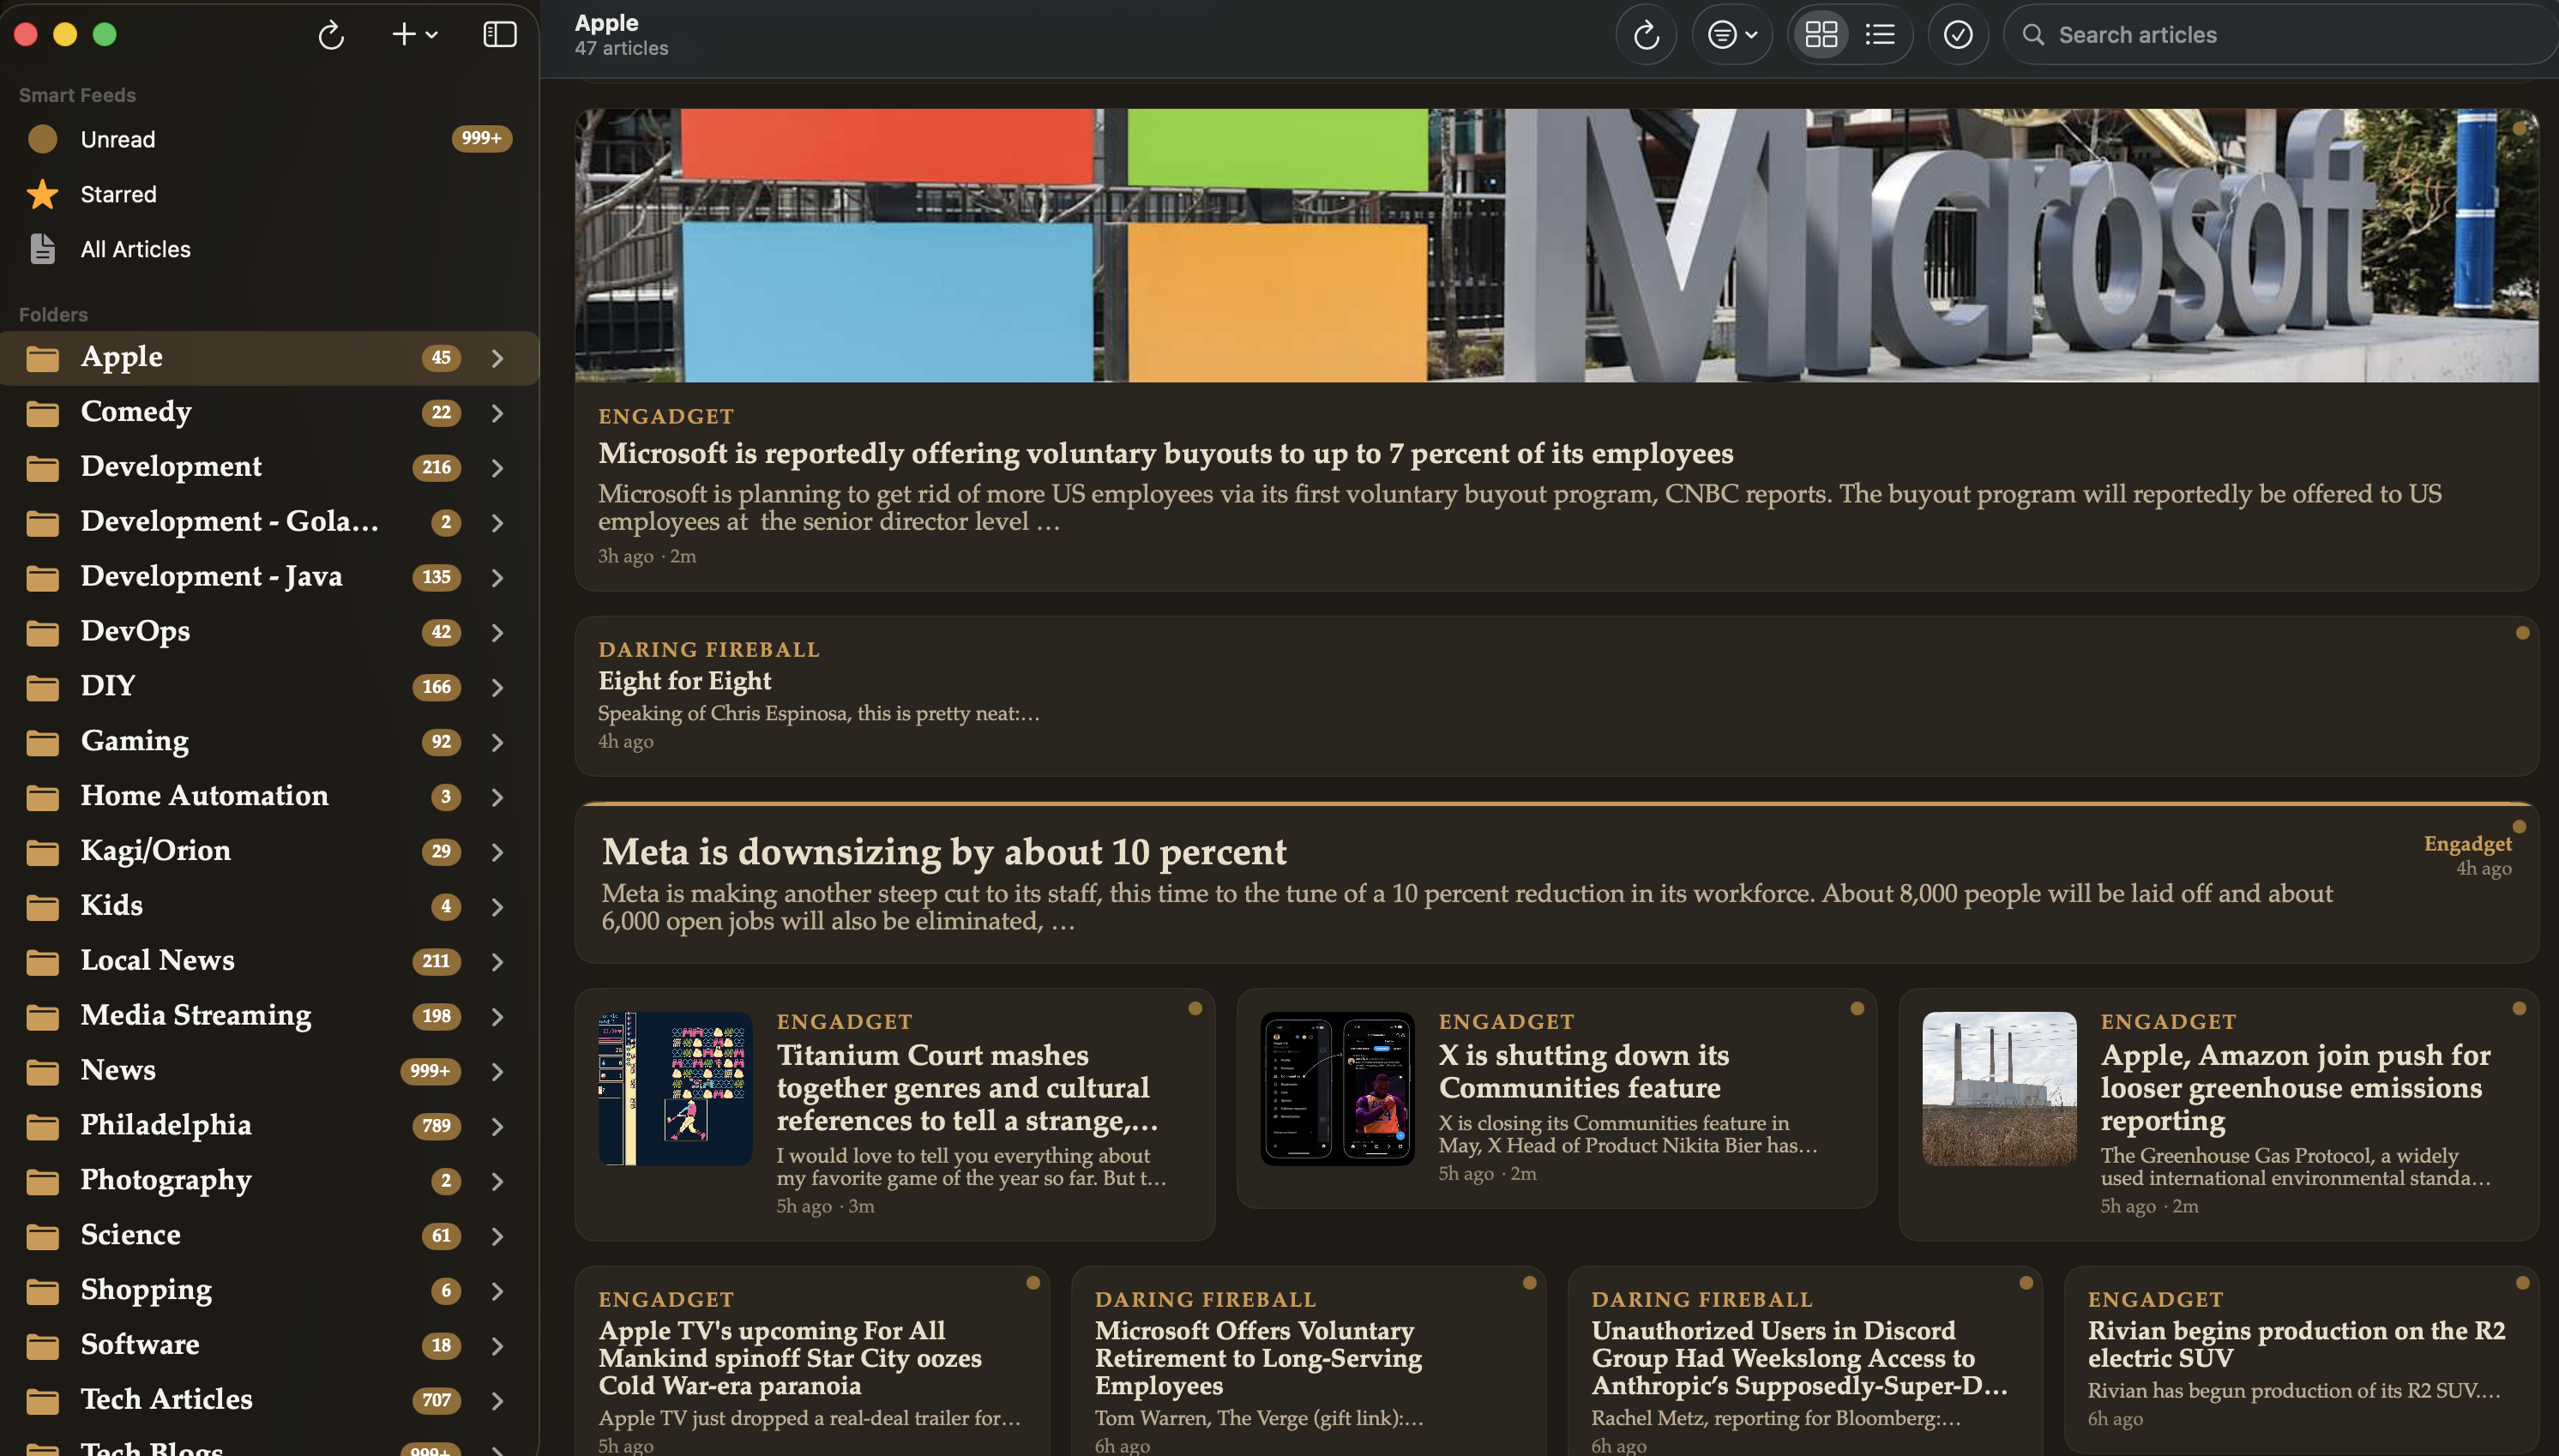2559x1456 pixels.
Task: Click the Search articles field
Action: point(2280,35)
